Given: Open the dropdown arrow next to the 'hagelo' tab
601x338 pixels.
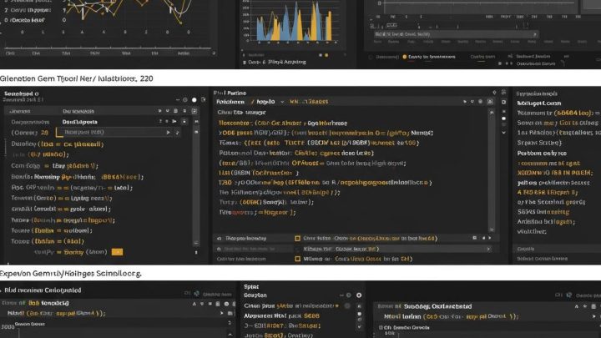Looking at the screenshot, I should click(281, 99).
